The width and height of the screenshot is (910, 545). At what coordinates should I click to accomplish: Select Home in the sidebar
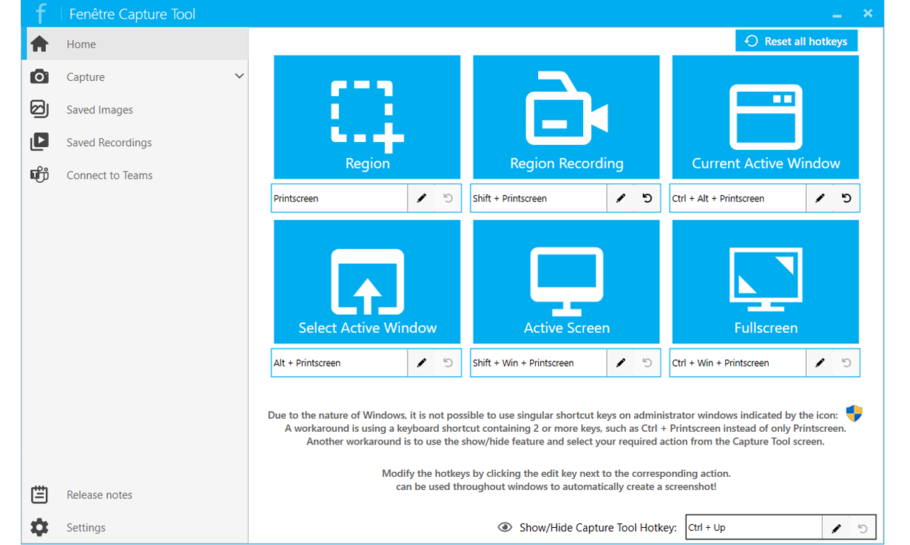coord(39,44)
